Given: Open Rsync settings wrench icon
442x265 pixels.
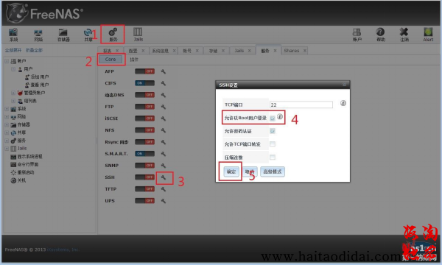Looking at the screenshot, I should pos(164,142).
